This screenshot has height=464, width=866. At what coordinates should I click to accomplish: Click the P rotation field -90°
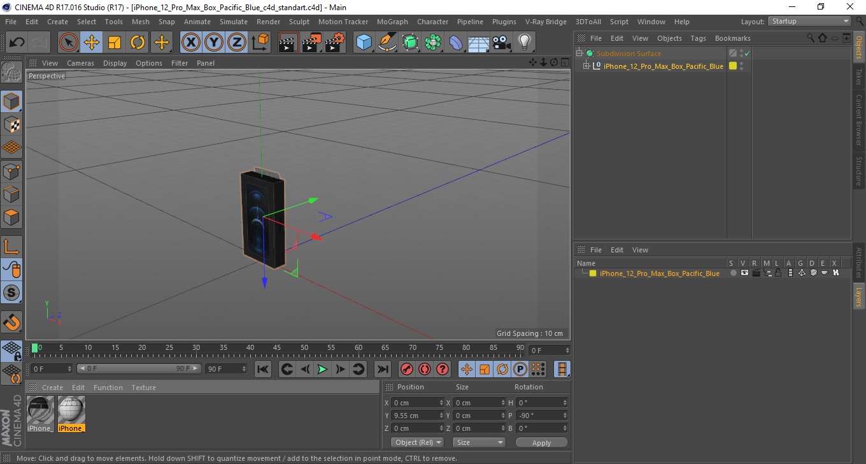pos(541,416)
